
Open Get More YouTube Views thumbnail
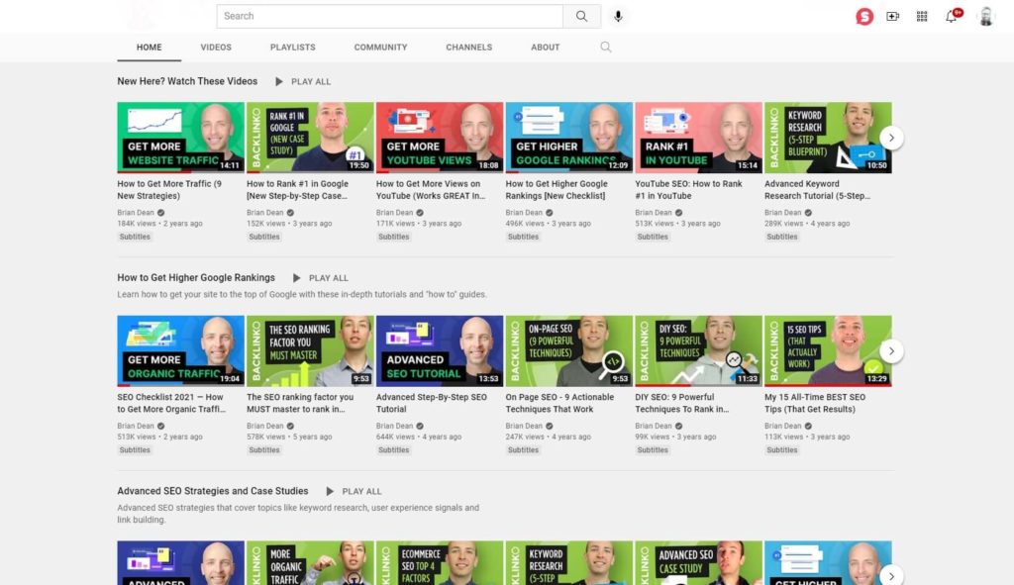tap(439, 138)
